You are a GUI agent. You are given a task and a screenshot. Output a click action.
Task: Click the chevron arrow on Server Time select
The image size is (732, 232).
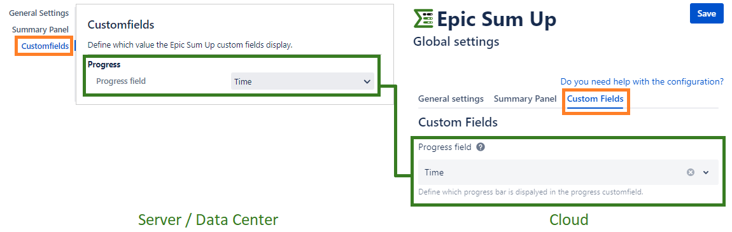coord(367,81)
